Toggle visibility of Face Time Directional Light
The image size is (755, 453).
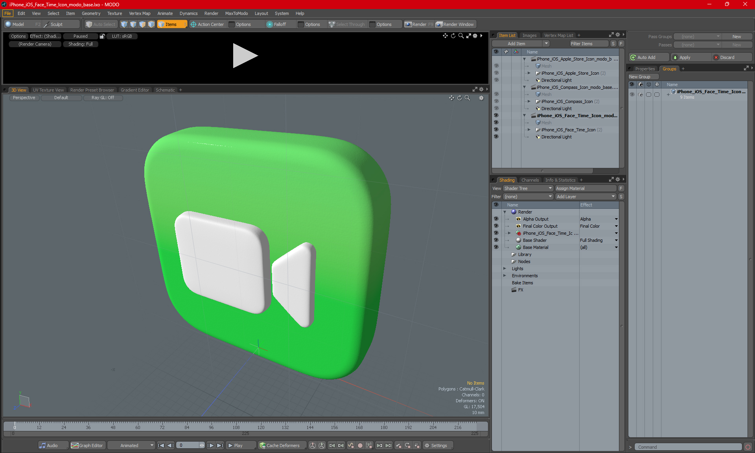click(496, 137)
